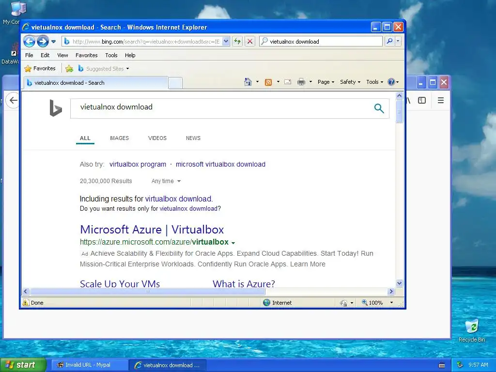Click the Bing logo

56,108
